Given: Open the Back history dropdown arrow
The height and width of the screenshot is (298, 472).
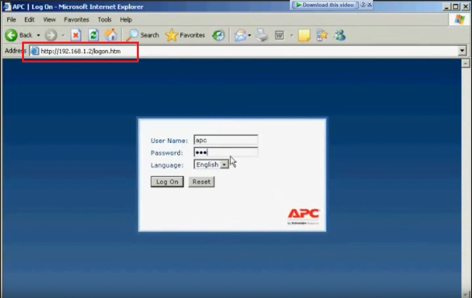Looking at the screenshot, I should (x=38, y=35).
